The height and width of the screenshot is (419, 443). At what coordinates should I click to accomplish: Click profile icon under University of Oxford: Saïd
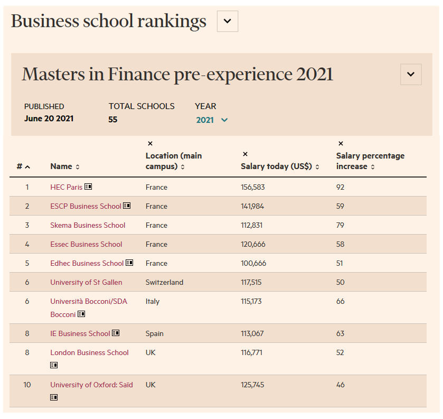(54, 397)
